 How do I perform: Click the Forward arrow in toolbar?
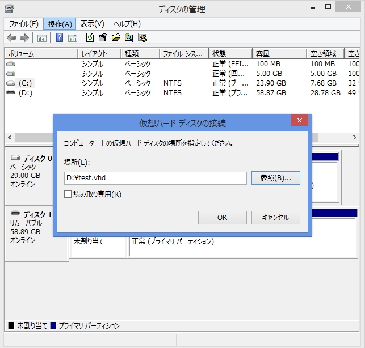tap(24, 38)
